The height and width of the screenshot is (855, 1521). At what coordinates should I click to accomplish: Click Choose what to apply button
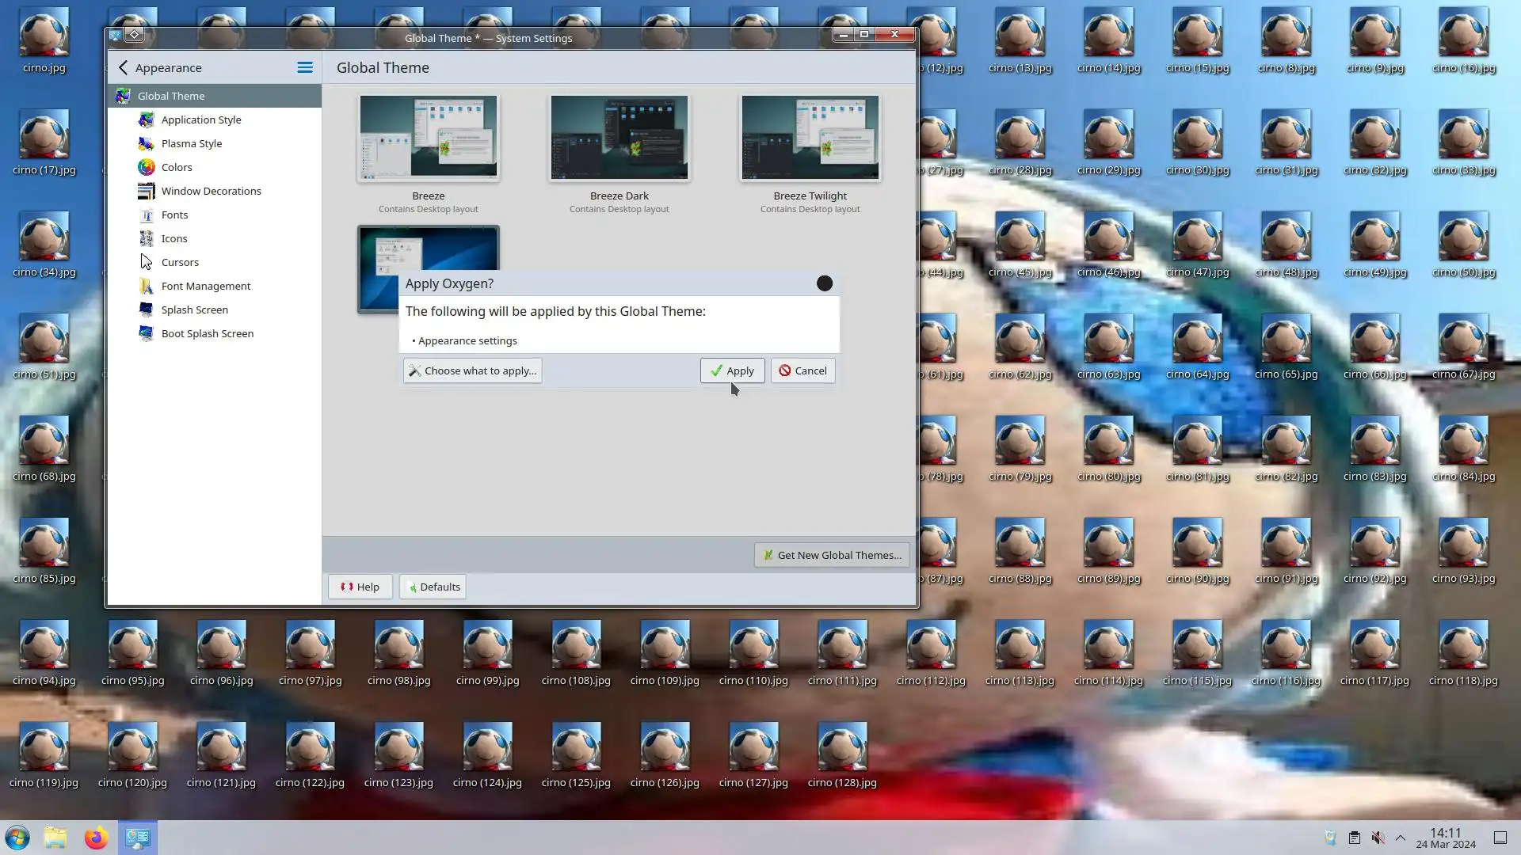click(x=472, y=370)
